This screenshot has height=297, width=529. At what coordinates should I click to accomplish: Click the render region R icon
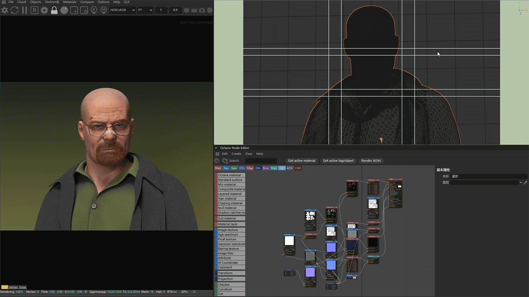click(34, 10)
